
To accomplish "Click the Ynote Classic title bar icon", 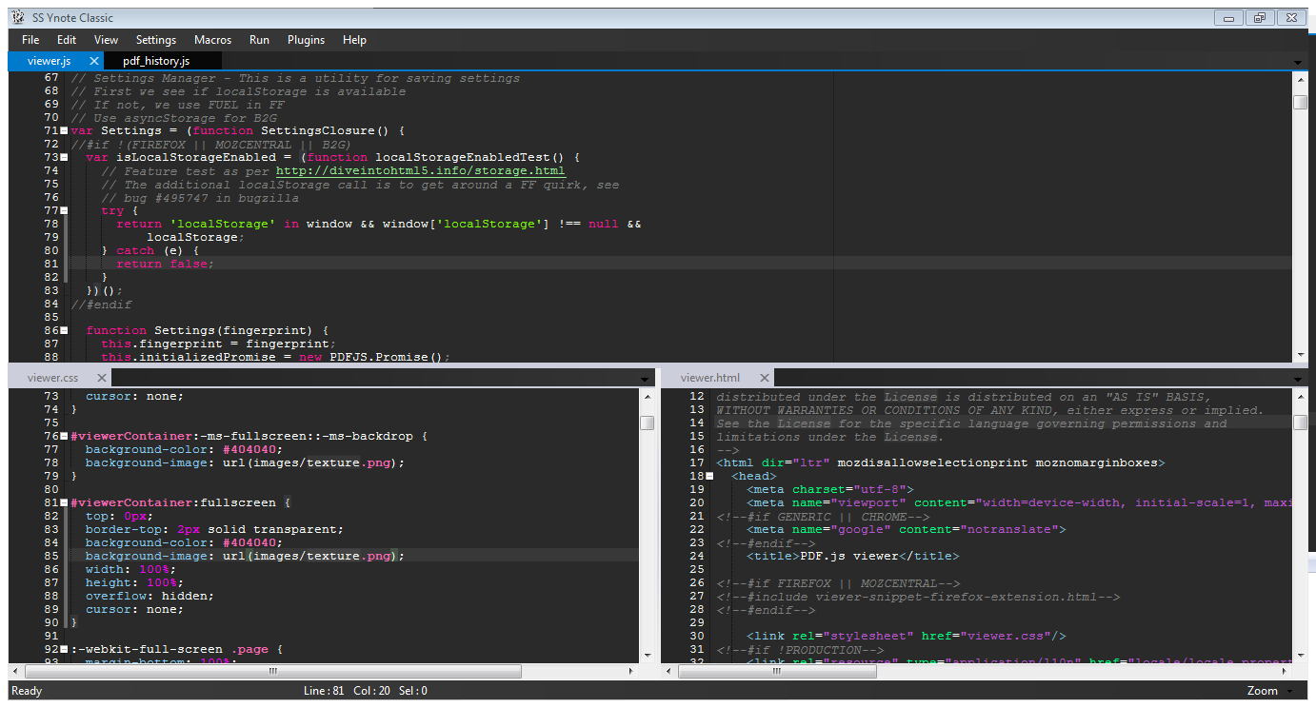I will click(x=16, y=16).
